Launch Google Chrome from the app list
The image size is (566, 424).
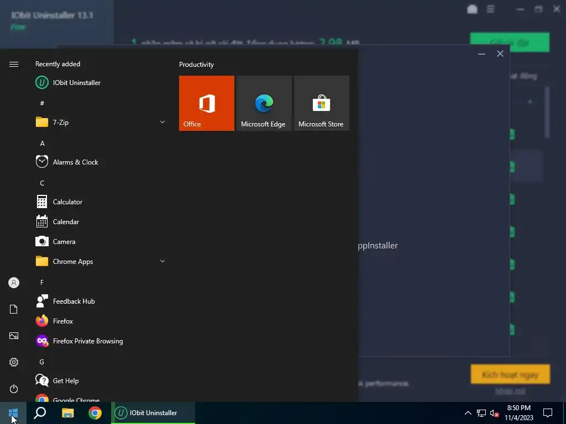101,397
